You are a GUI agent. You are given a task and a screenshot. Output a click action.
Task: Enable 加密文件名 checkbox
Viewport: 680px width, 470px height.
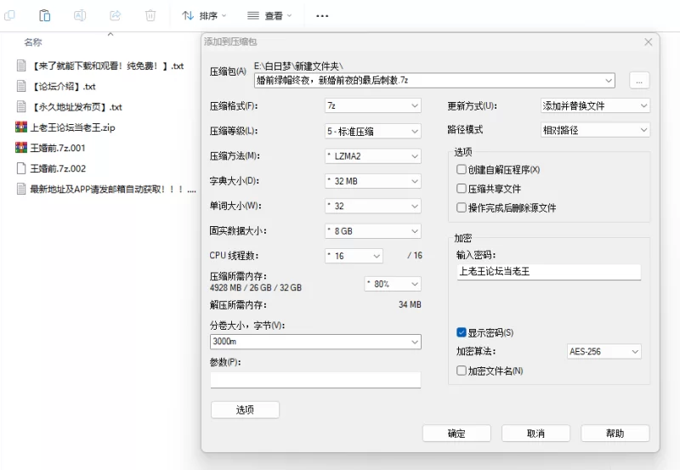click(x=462, y=371)
